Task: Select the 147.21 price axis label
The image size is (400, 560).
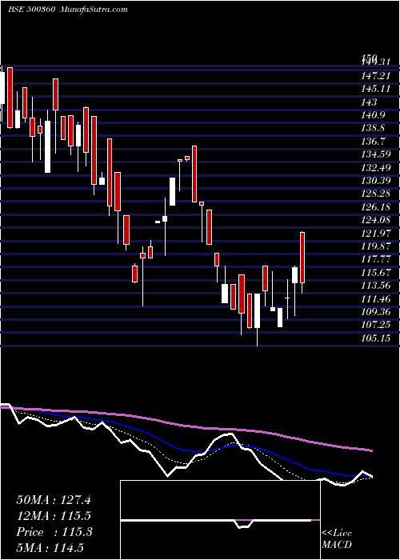Action: (374, 76)
